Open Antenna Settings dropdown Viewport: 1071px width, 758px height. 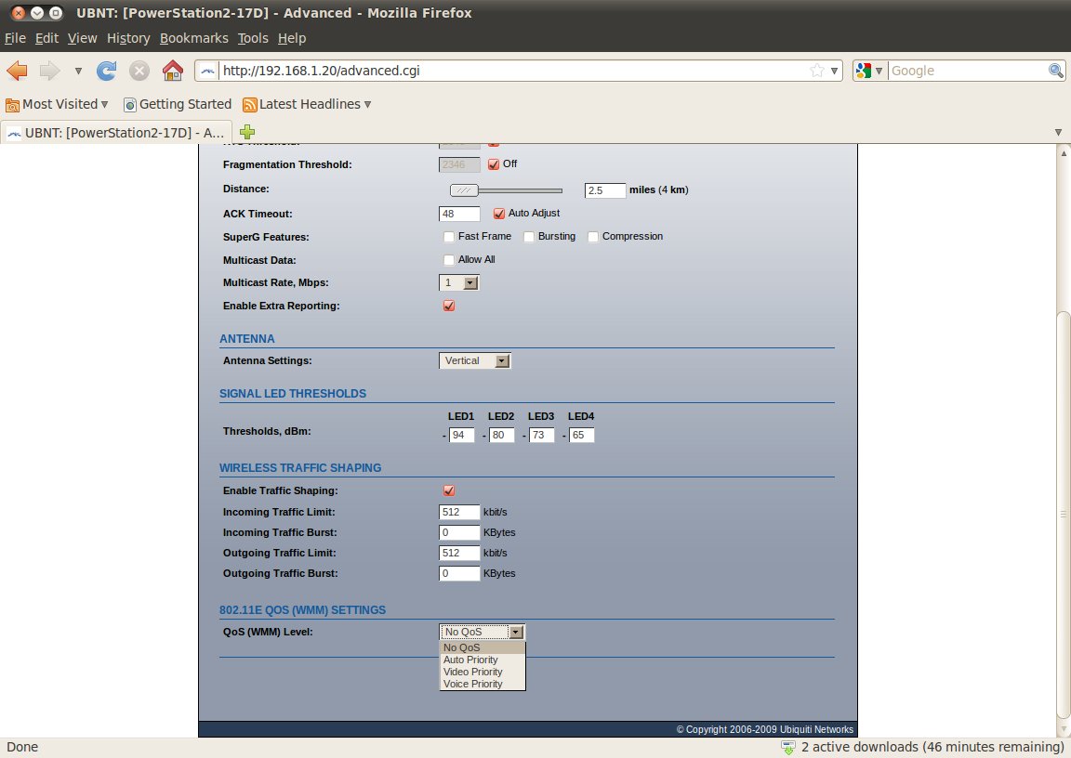[x=475, y=361]
